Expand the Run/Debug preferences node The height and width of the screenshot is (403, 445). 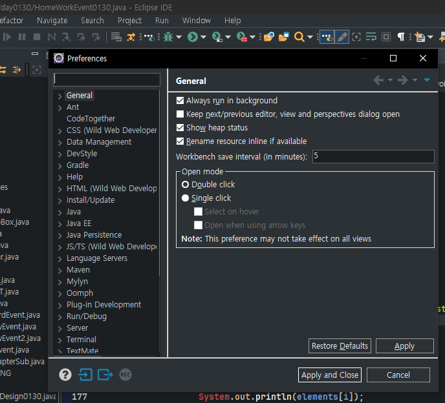tap(60, 317)
